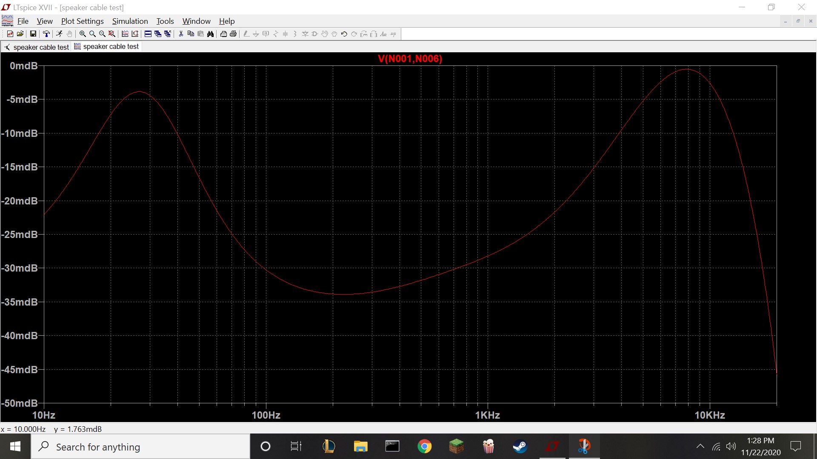The image size is (817, 459).
Task: Click the Ground symbol icon
Action: 256,34
